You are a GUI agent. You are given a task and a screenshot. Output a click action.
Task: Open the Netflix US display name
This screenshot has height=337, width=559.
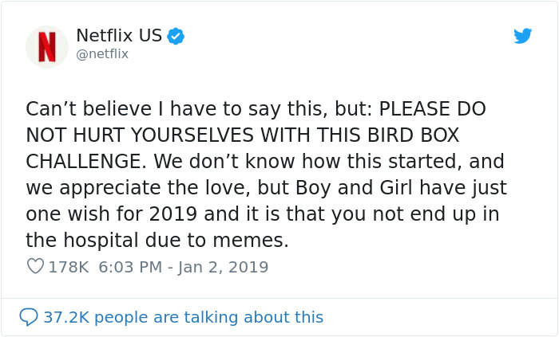[x=119, y=35]
